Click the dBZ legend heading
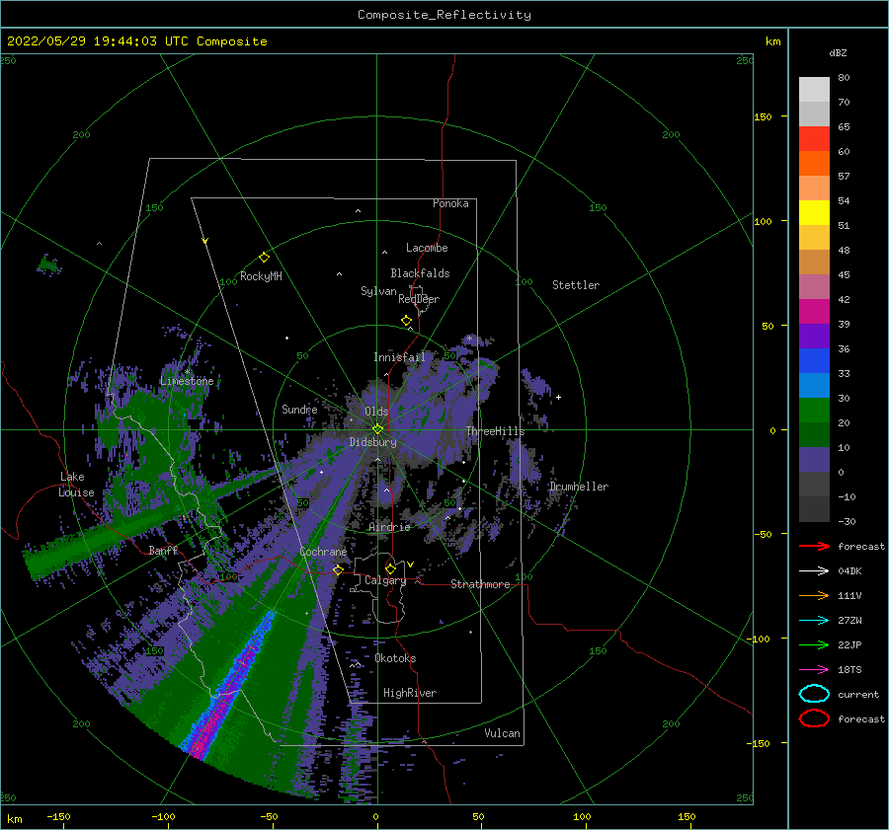The width and height of the screenshot is (889, 830). [x=838, y=52]
